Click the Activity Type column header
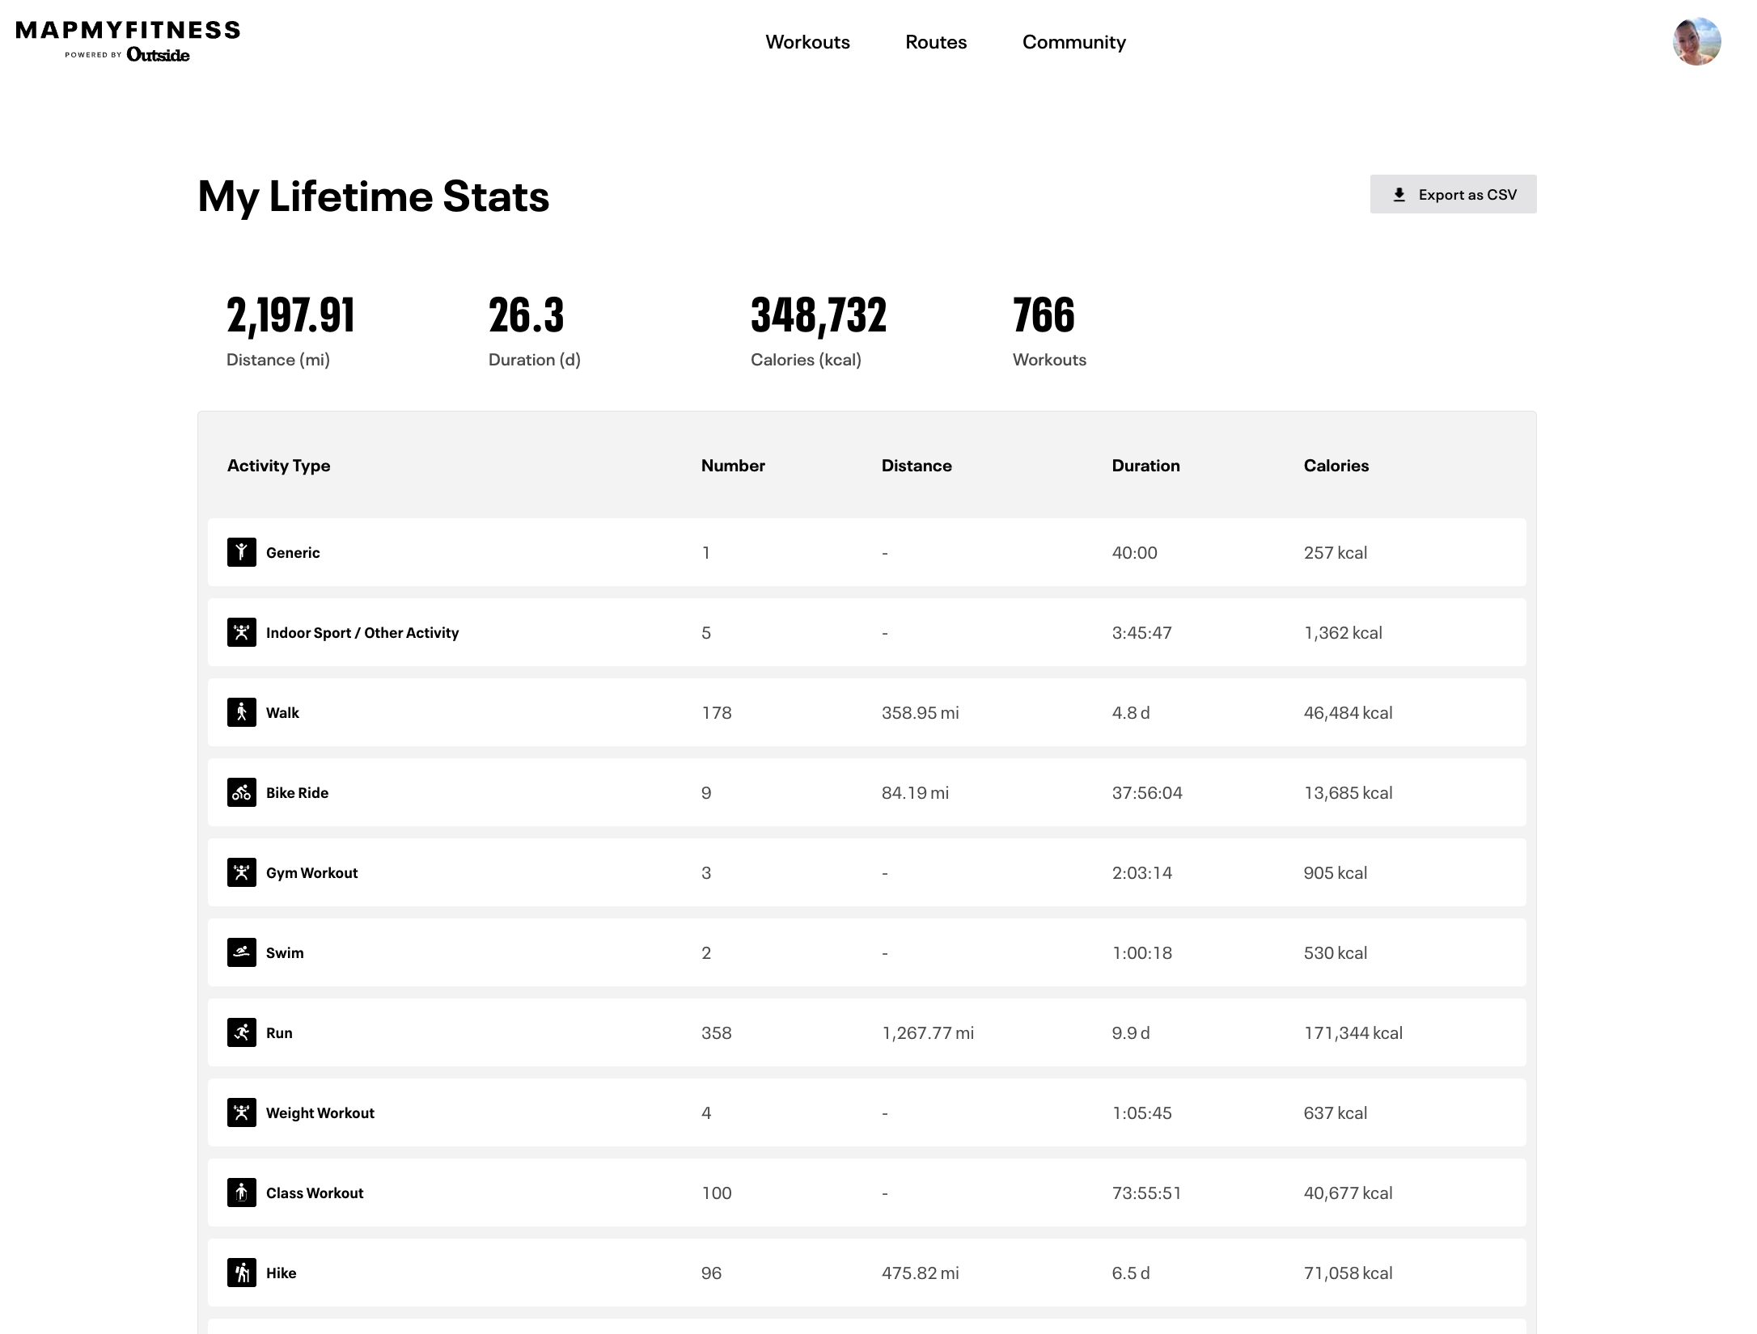Image resolution: width=1757 pixels, height=1334 pixels. (x=278, y=466)
